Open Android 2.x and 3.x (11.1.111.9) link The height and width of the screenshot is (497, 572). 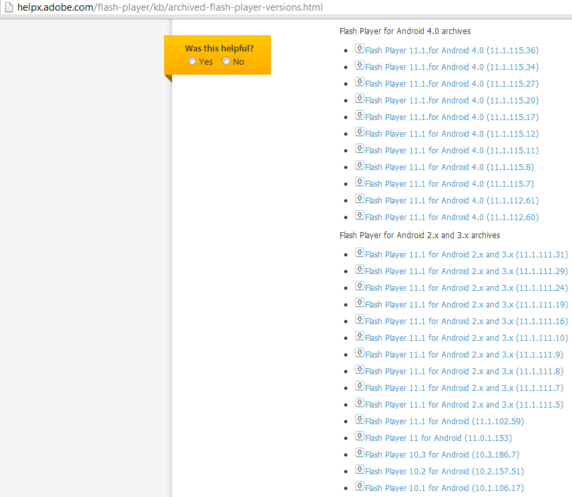[465, 355]
